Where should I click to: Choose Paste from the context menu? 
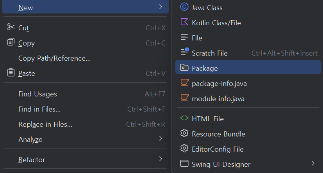85,73
